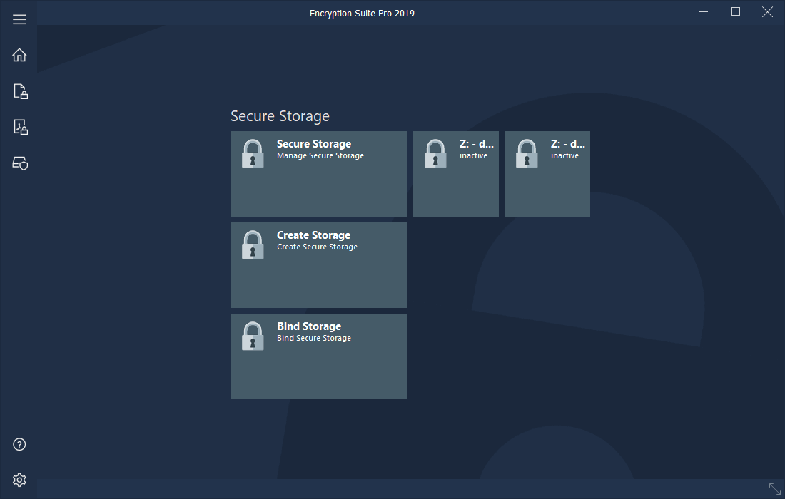Click the padlock on the Secure Storage tile

click(x=253, y=153)
